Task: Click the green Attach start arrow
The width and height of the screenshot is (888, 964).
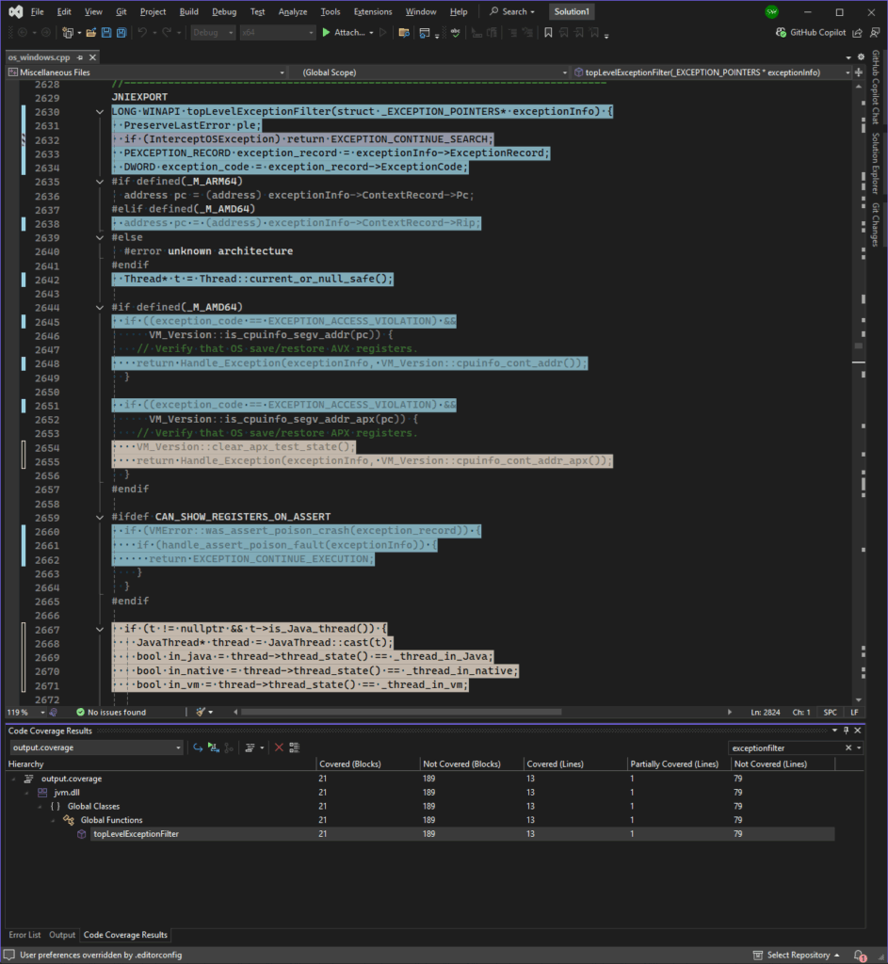Action: tap(326, 33)
